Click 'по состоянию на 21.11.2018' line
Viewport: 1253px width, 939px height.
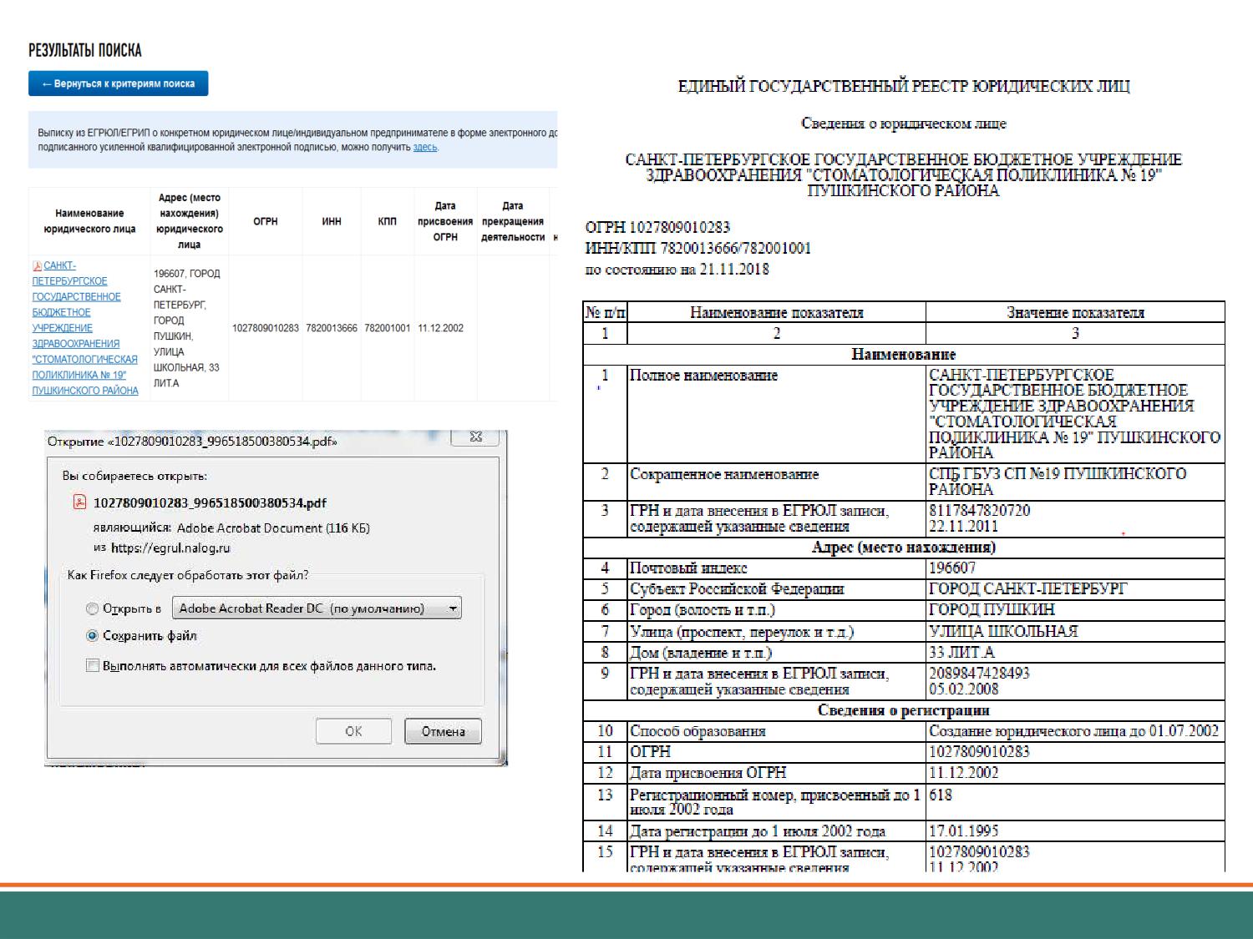(677, 270)
